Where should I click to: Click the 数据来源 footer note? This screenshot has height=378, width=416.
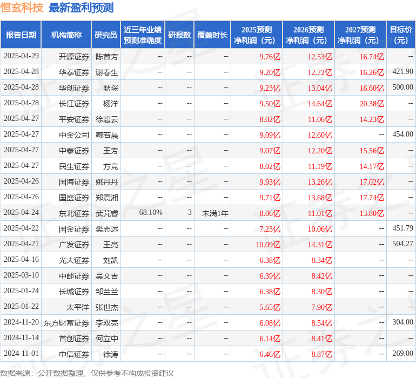[x=87, y=373]
